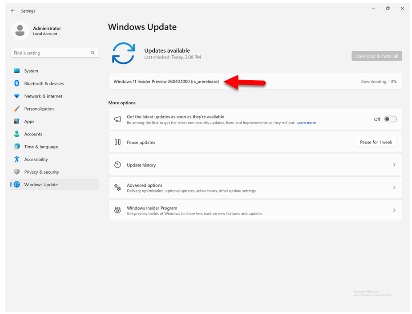Click the Accounts person icon
The height and width of the screenshot is (314, 412).
click(17, 134)
